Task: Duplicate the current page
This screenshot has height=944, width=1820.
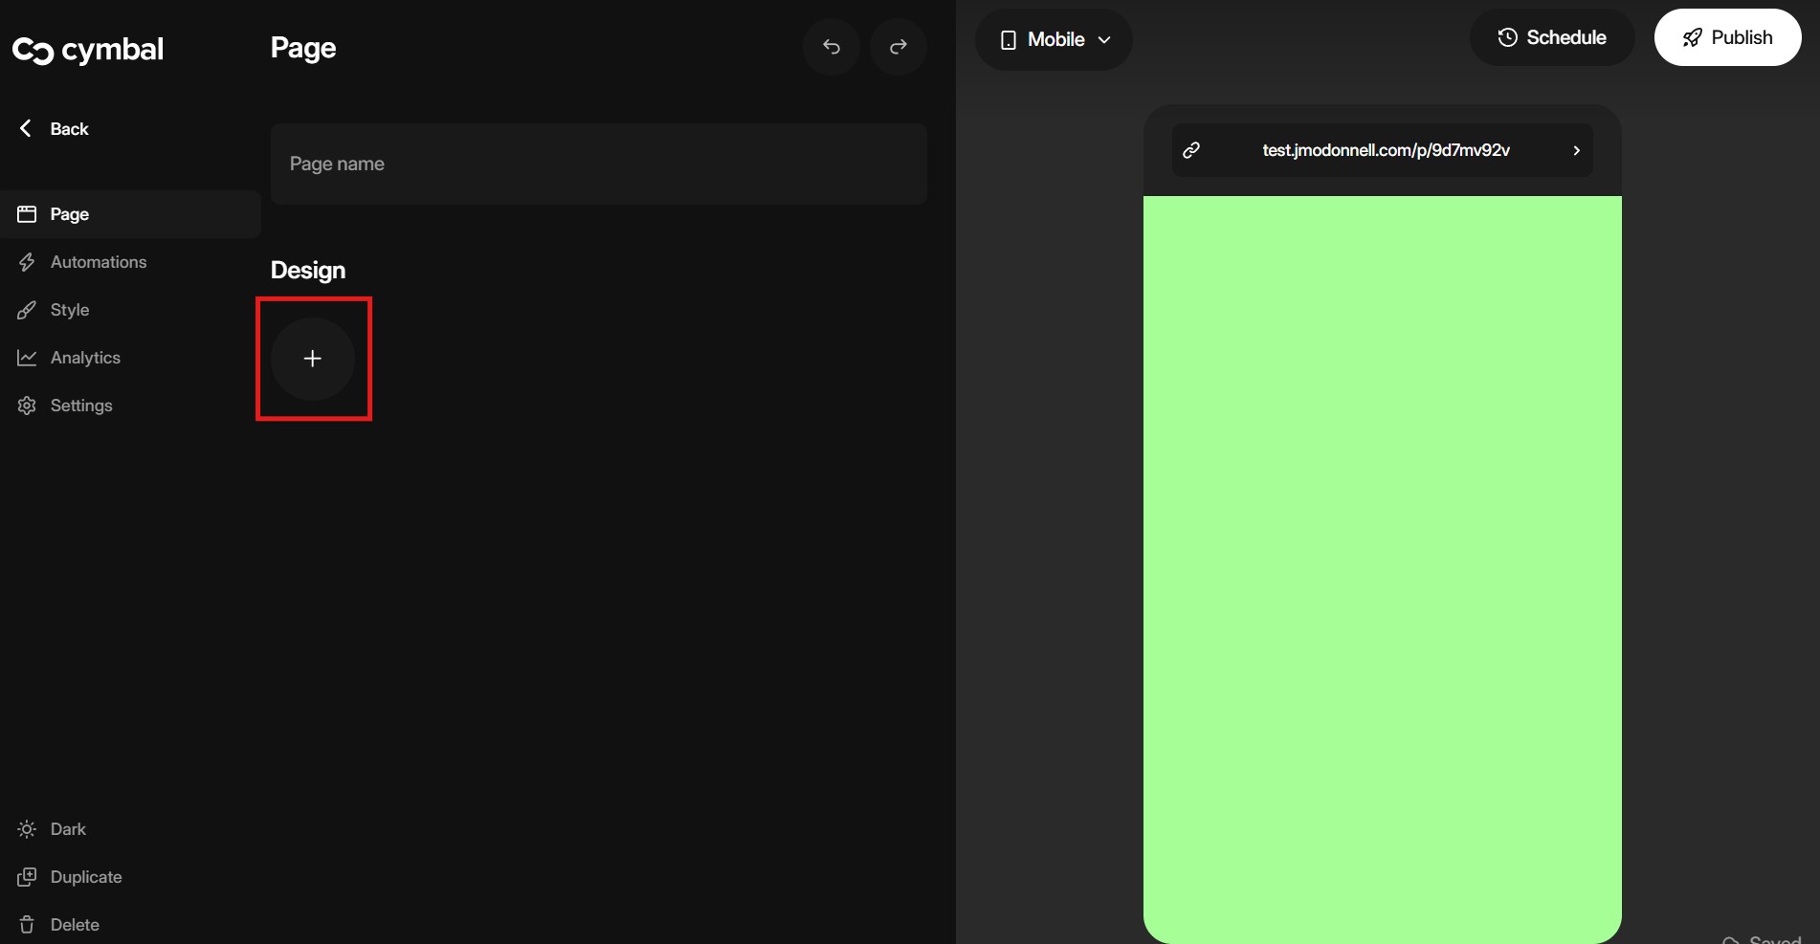Action: click(85, 877)
